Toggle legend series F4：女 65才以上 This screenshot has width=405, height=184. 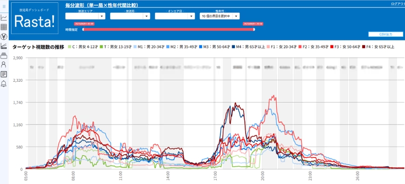point(378,47)
